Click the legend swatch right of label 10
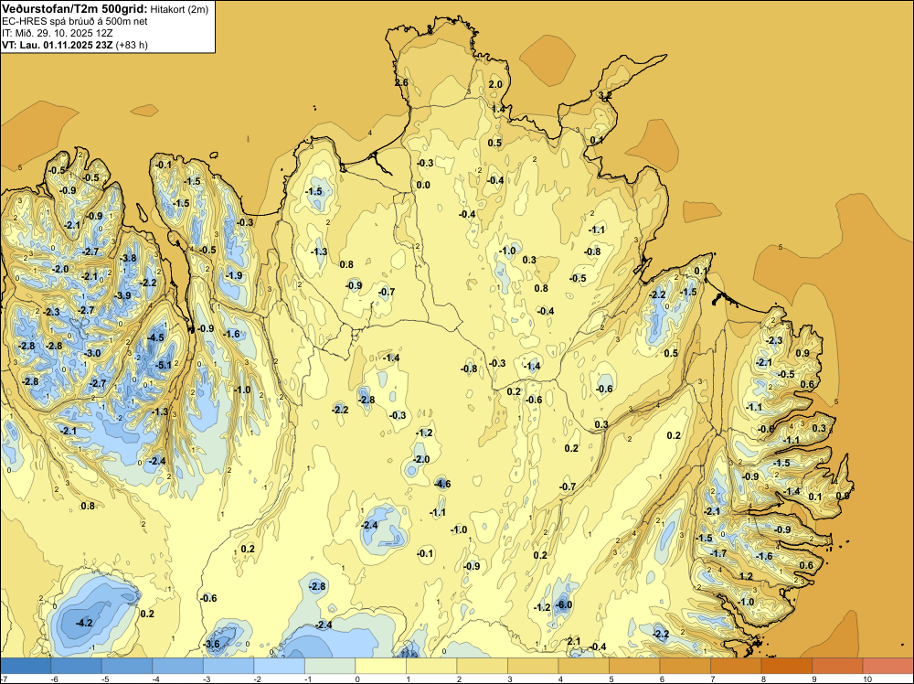This screenshot has height=684, width=914. [887, 666]
